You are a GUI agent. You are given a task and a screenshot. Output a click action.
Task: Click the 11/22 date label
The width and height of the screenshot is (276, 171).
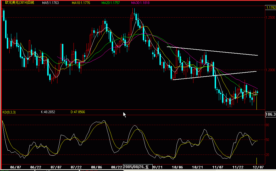point(238,167)
